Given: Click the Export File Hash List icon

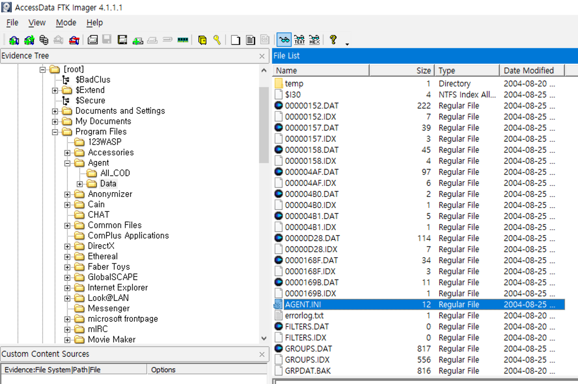Looking at the screenshot, I should coord(250,40).
